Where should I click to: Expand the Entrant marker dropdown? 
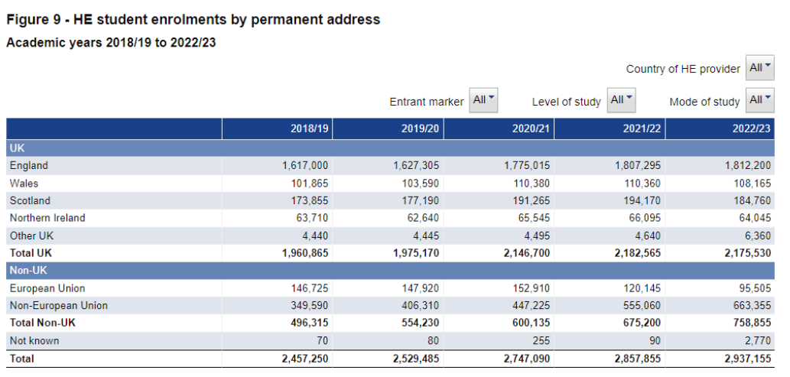pos(483,100)
